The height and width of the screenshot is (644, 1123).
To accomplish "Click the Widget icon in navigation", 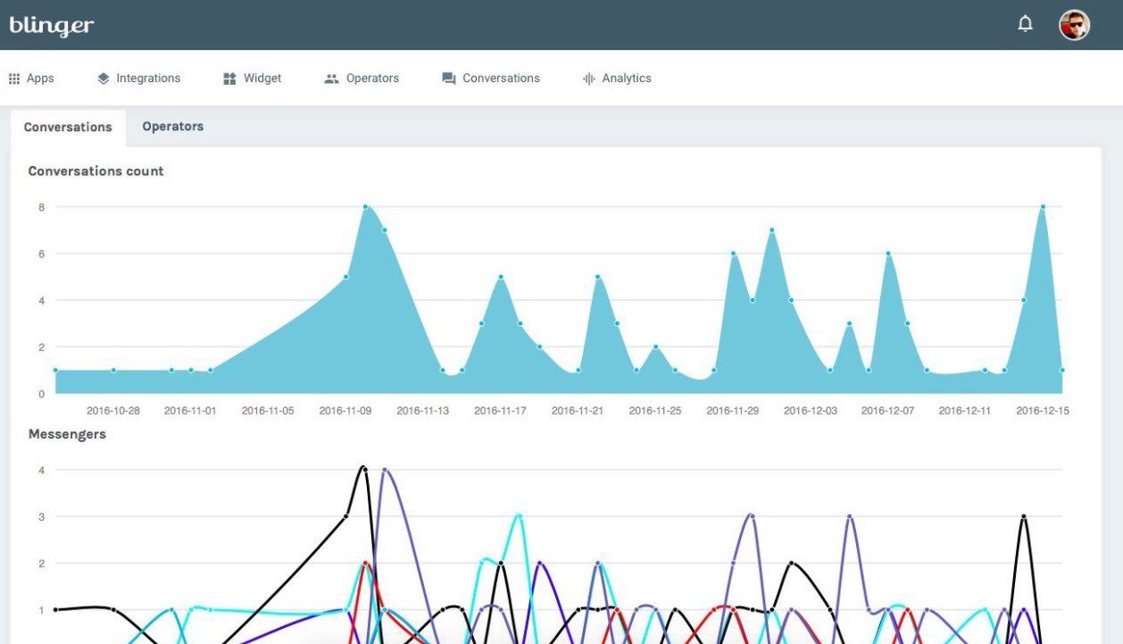I will pos(229,79).
